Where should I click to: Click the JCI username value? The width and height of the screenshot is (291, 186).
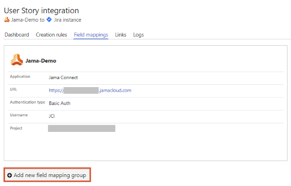click(52, 116)
